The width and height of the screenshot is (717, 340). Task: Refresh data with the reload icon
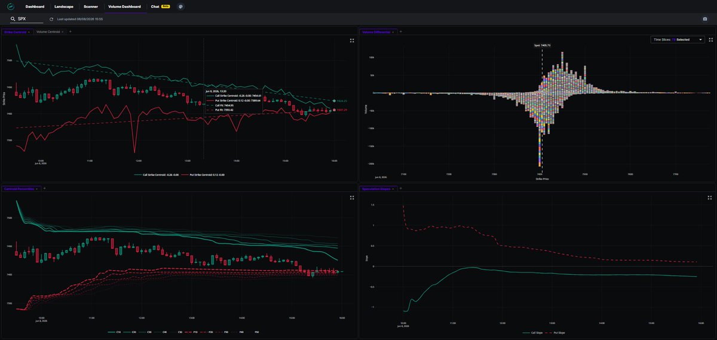[51, 19]
